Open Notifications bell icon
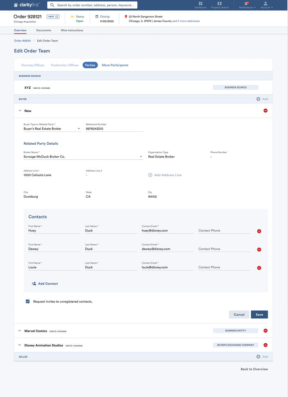The width and height of the screenshot is (288, 397). 247,4
